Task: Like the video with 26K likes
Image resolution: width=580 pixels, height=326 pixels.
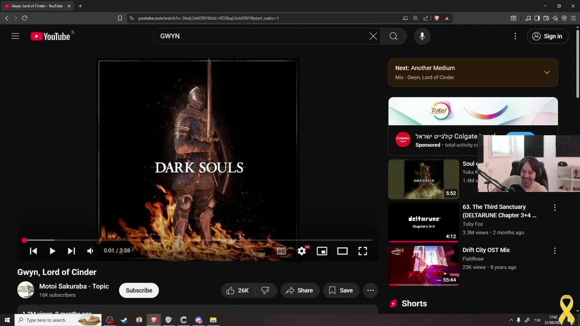Action: [x=238, y=290]
